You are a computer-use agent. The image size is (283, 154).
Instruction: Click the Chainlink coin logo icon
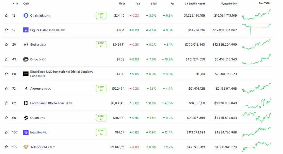click(26, 15)
